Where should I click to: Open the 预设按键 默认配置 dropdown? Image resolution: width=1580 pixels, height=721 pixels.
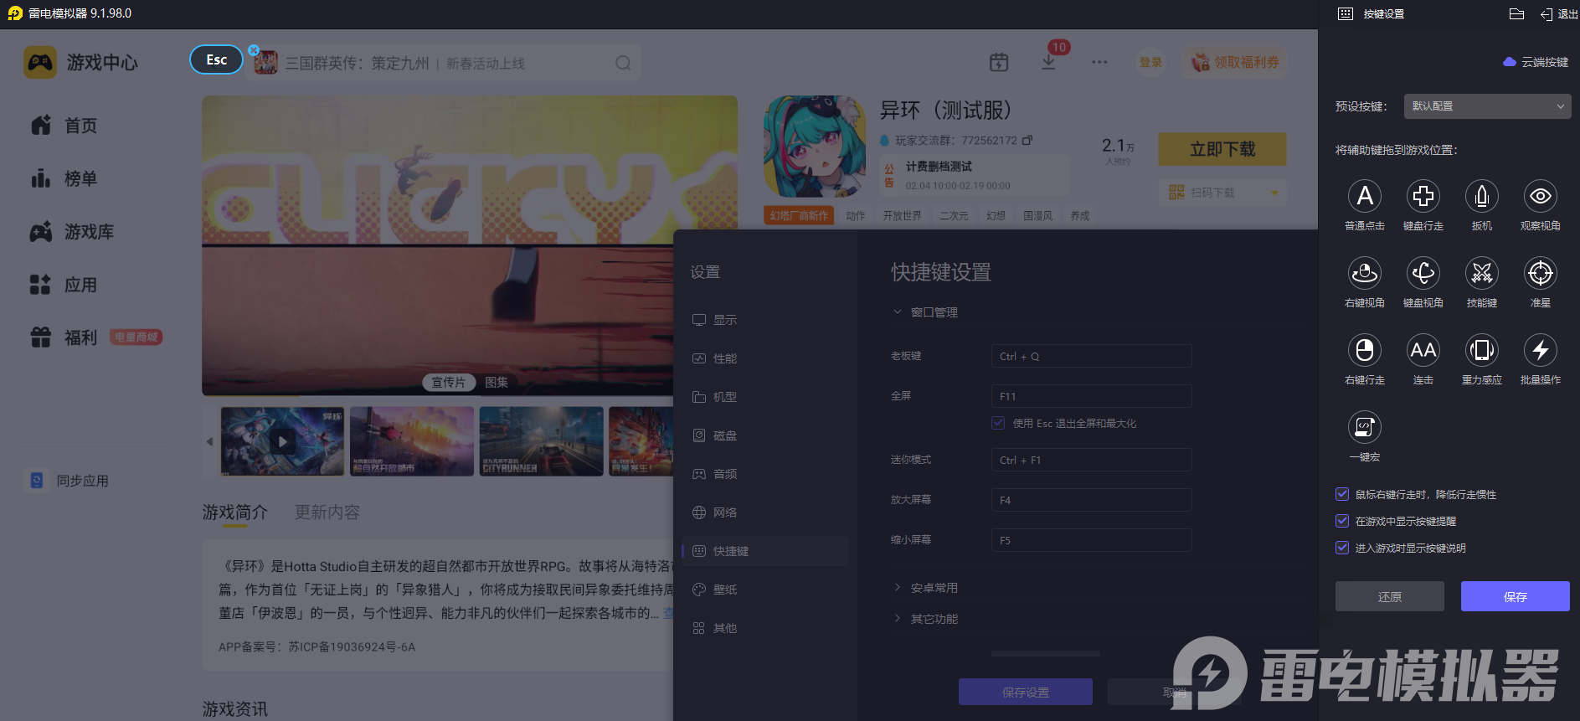(1487, 106)
